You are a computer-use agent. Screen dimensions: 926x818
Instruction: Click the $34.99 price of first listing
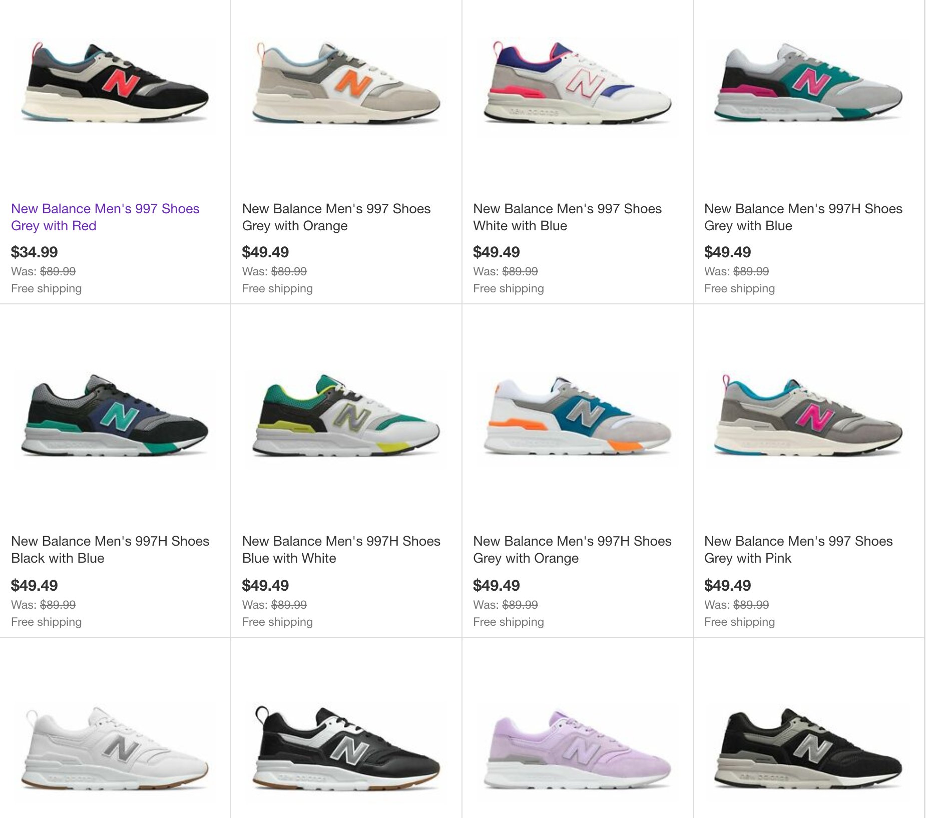point(35,252)
